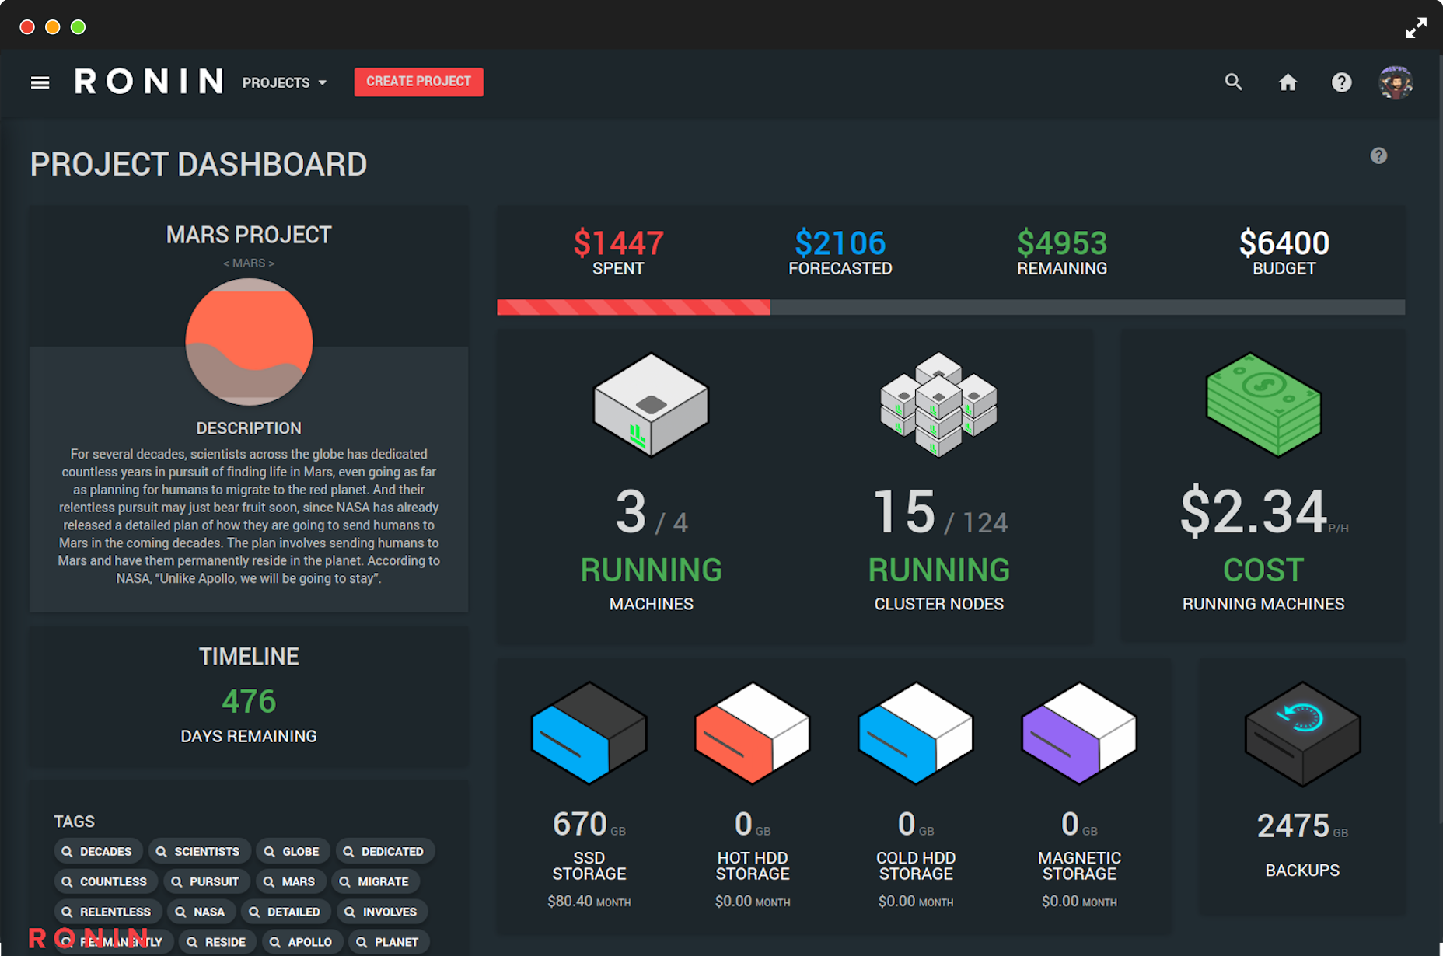1443x956 pixels.
Task: Click the search magnifier icon
Action: click(x=1233, y=82)
